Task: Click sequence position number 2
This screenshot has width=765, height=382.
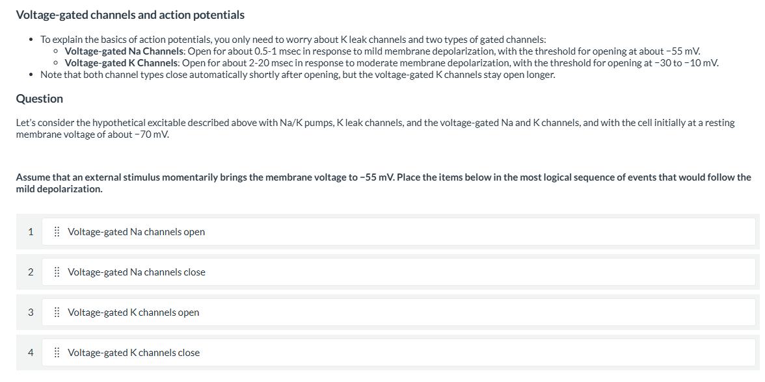Action: [31, 272]
